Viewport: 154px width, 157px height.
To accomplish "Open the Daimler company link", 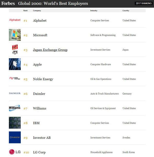I will (39, 94).
